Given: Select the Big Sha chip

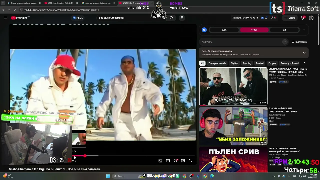Looking at the screenshot, I should point(234,63).
